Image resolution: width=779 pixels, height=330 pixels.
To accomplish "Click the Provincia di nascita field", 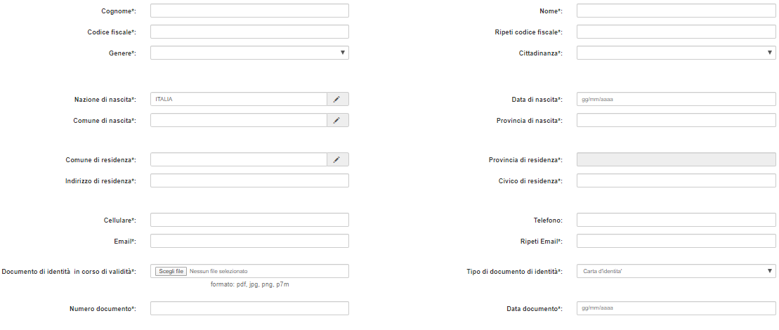I will pyautogui.click(x=676, y=121).
